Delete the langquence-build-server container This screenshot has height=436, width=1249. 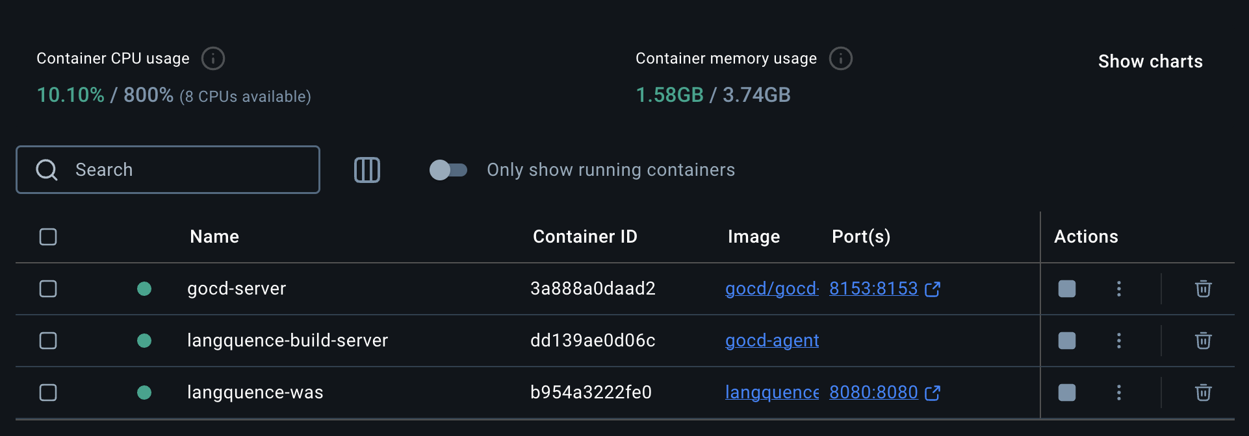(x=1204, y=341)
